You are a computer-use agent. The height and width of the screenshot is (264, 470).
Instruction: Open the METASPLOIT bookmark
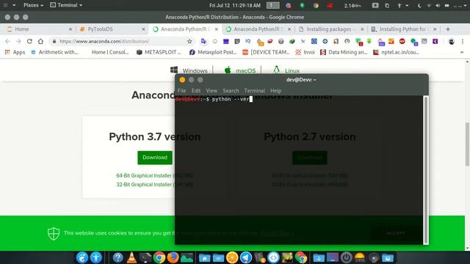coord(159,52)
